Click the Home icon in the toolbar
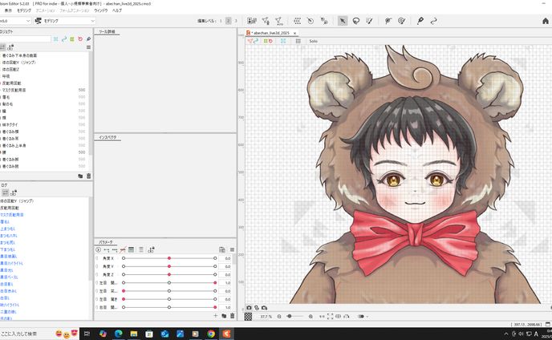The image size is (552, 340). (x=546, y=21)
